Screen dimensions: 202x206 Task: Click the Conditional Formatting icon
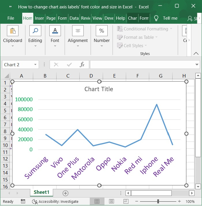click(120, 29)
